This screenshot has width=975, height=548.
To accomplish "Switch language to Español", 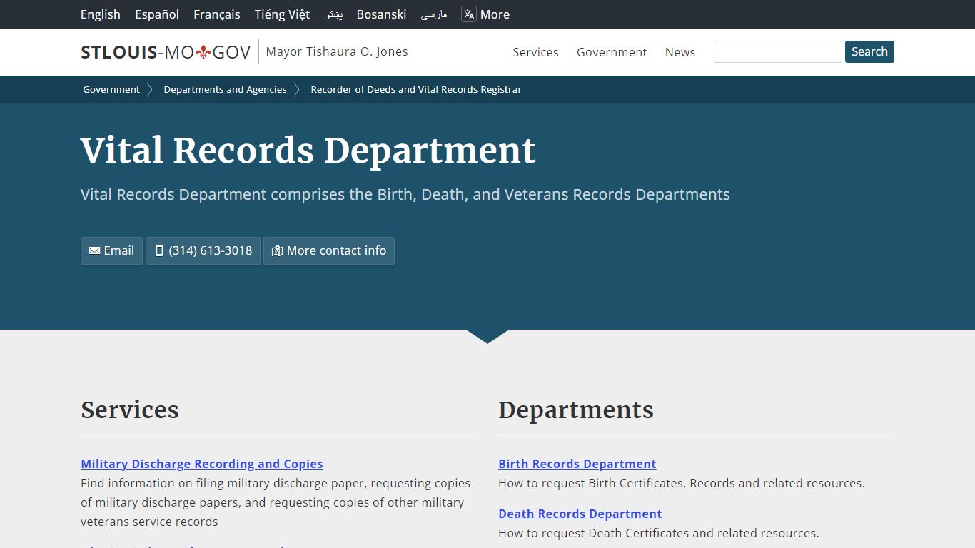I will pos(157,14).
